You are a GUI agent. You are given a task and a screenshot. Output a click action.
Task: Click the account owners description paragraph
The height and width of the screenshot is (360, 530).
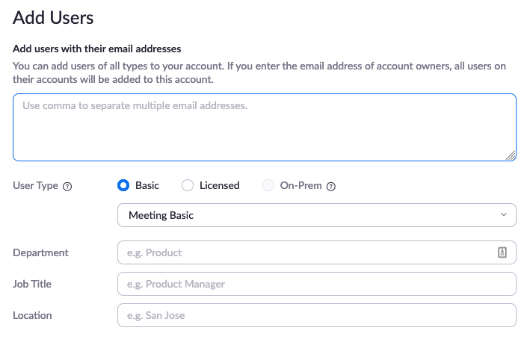pyautogui.click(x=259, y=72)
